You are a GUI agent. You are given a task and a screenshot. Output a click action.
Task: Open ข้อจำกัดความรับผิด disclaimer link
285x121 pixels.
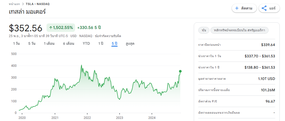[108, 36]
